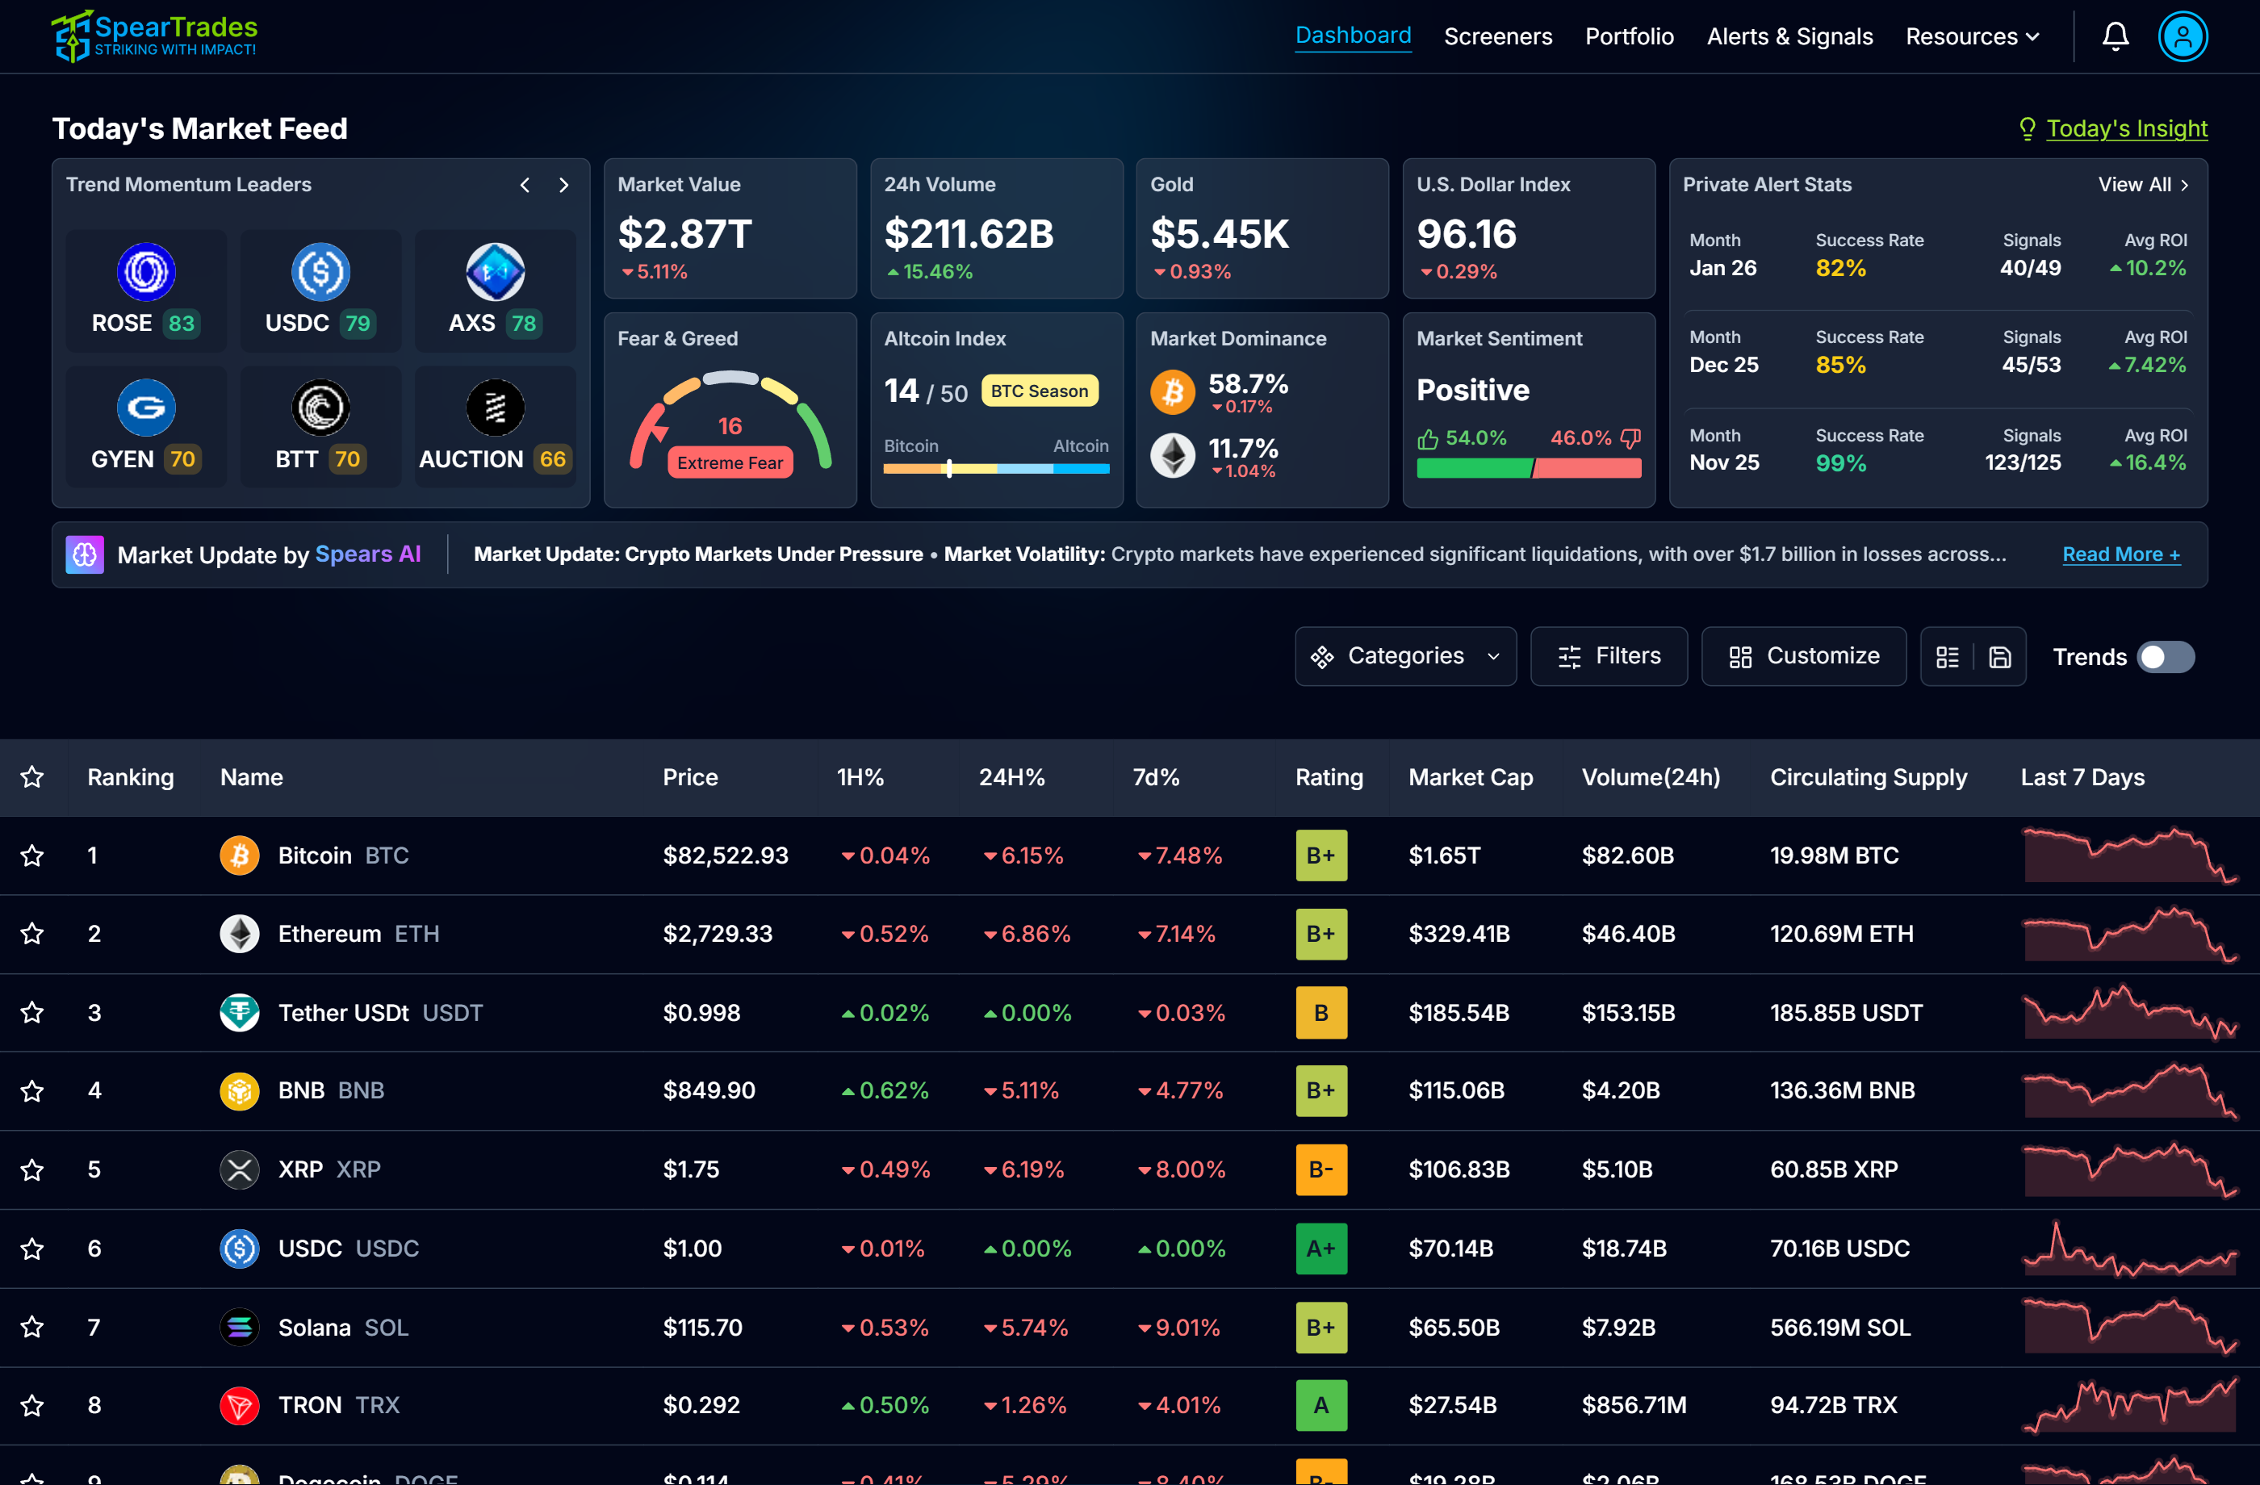Sort table by Market Cap column header

click(1470, 778)
